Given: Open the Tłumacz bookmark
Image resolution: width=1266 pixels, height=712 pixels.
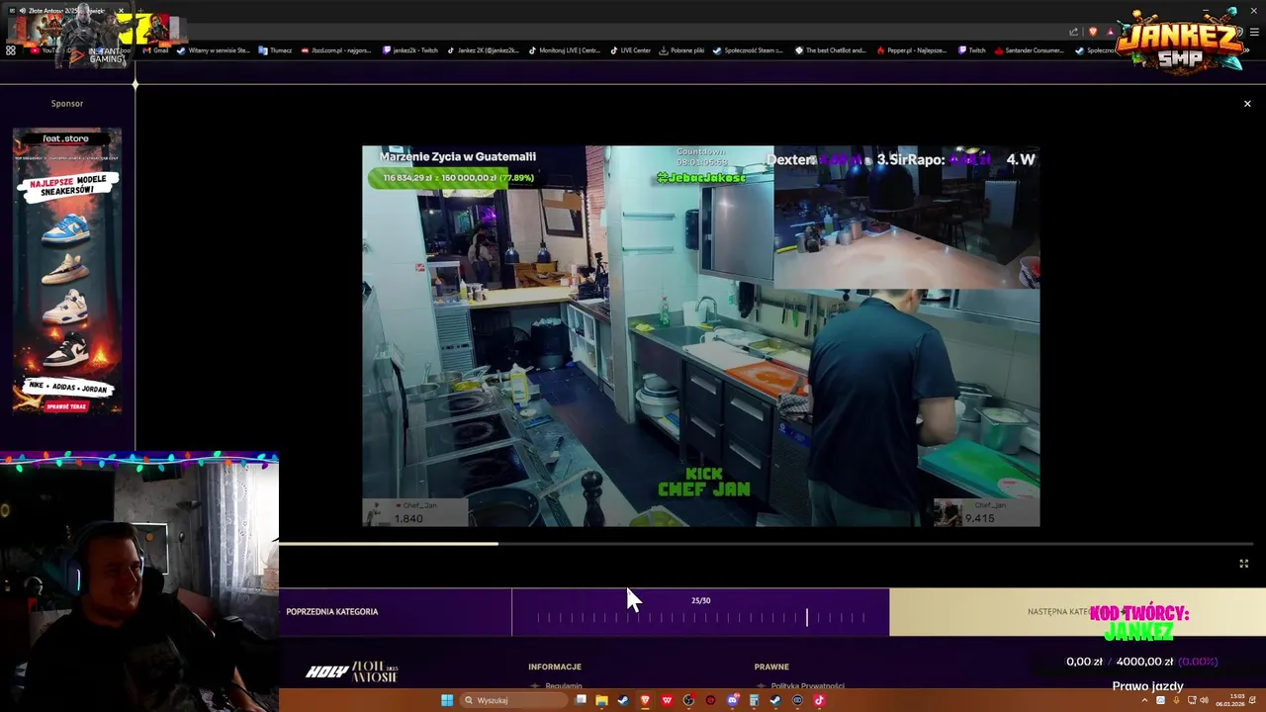Looking at the screenshot, I should coord(275,50).
